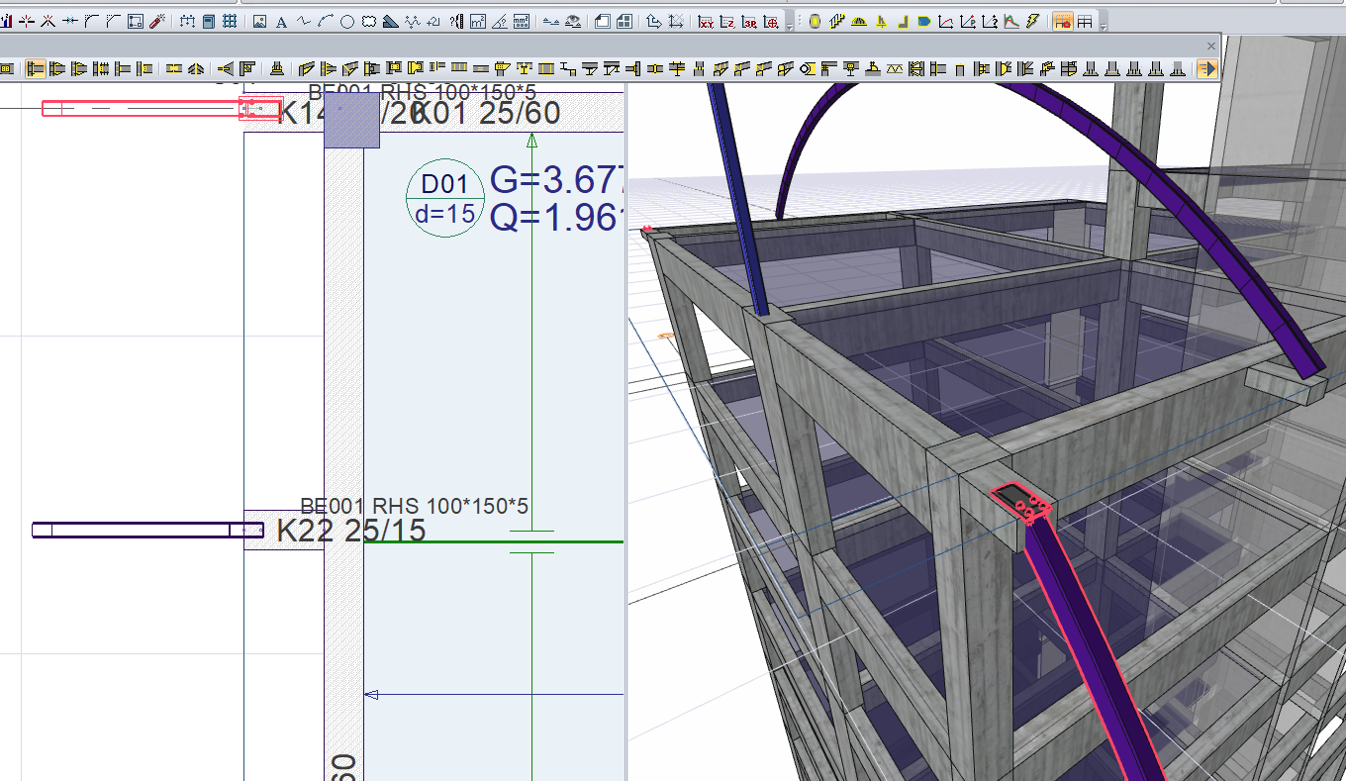
Task: Click the blue tag label icon
Action: [x=924, y=21]
